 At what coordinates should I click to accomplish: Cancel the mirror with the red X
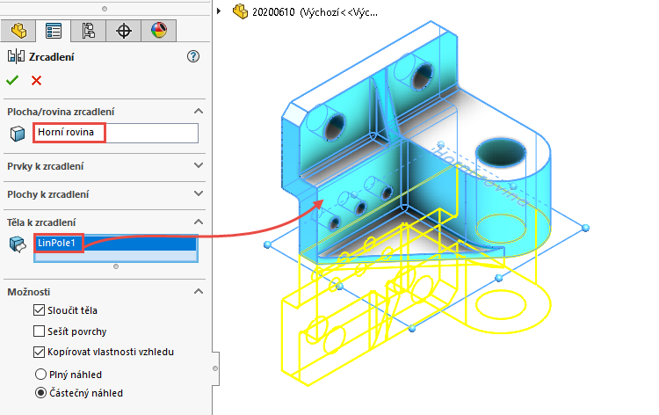tap(36, 80)
